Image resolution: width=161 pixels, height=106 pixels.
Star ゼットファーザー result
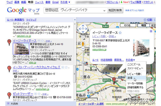(x=39, y=94)
